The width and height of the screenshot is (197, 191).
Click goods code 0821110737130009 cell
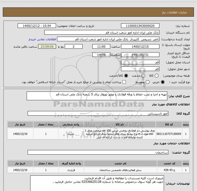(169, 134)
